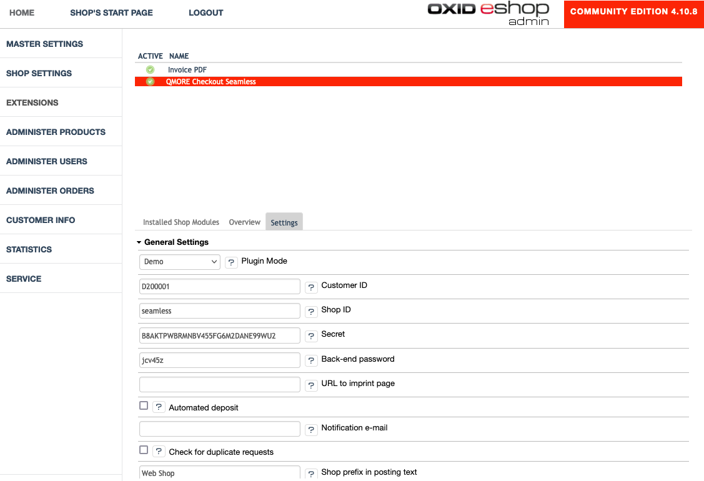Click the Active column header
704x481 pixels.
coord(150,56)
